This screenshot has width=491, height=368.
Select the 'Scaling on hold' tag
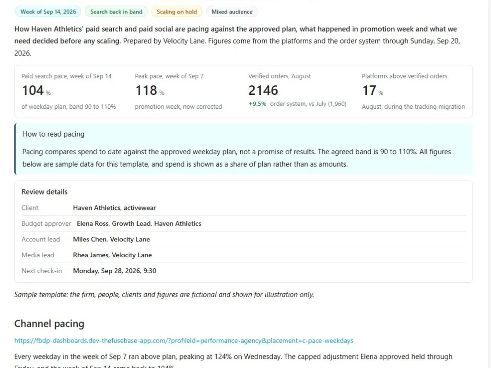(176, 11)
